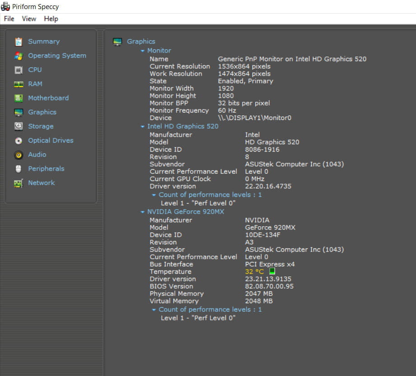Click the Storage hard drive icon
The height and width of the screenshot is (376, 416).
tap(19, 126)
